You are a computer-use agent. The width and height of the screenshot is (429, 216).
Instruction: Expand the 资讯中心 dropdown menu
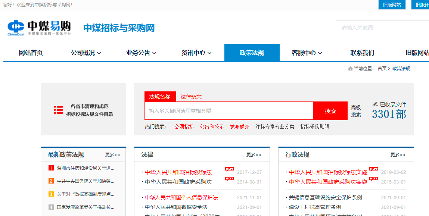196,53
